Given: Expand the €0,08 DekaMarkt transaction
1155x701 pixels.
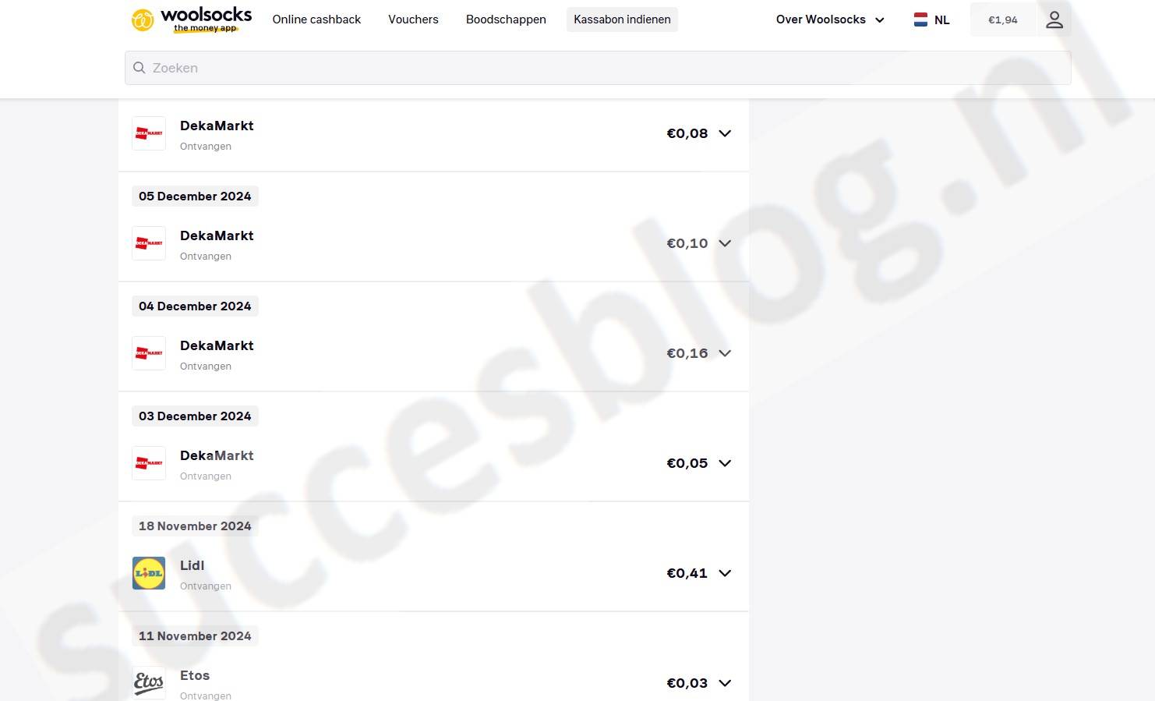Looking at the screenshot, I should [x=725, y=133].
